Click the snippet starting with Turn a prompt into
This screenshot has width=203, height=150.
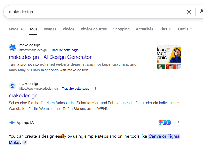pos(73,67)
